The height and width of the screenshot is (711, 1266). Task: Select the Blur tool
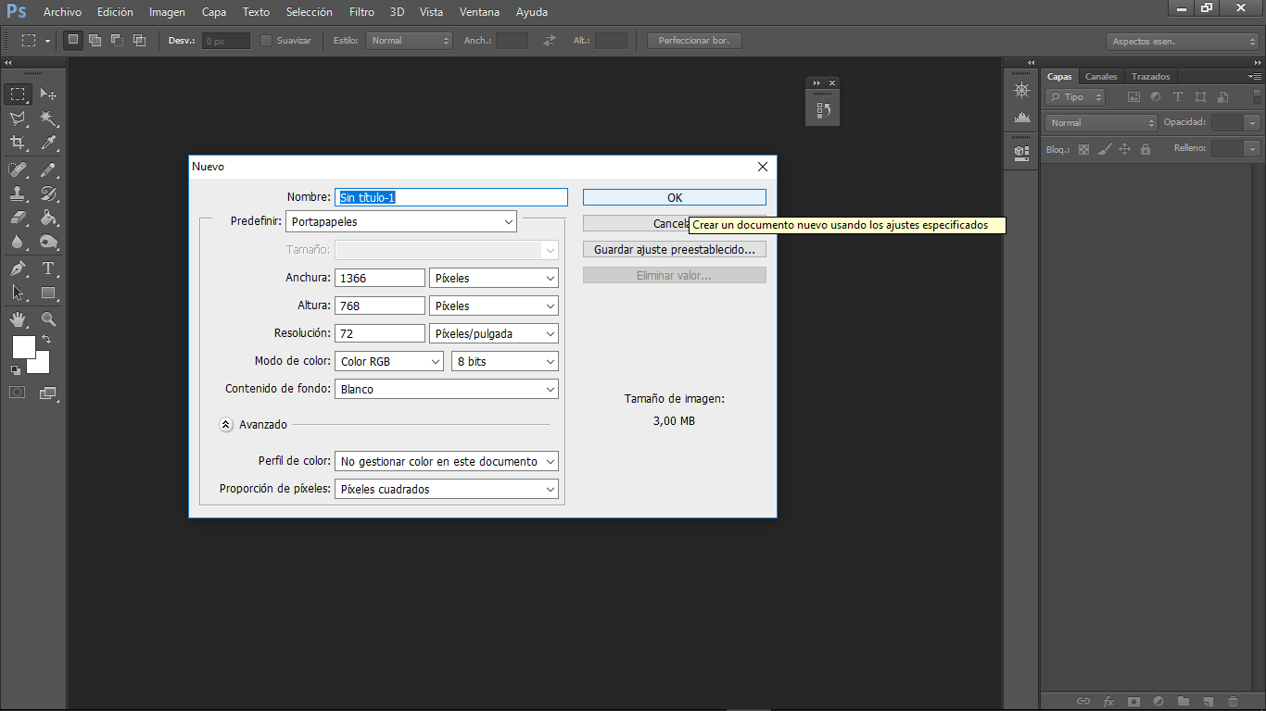click(18, 242)
